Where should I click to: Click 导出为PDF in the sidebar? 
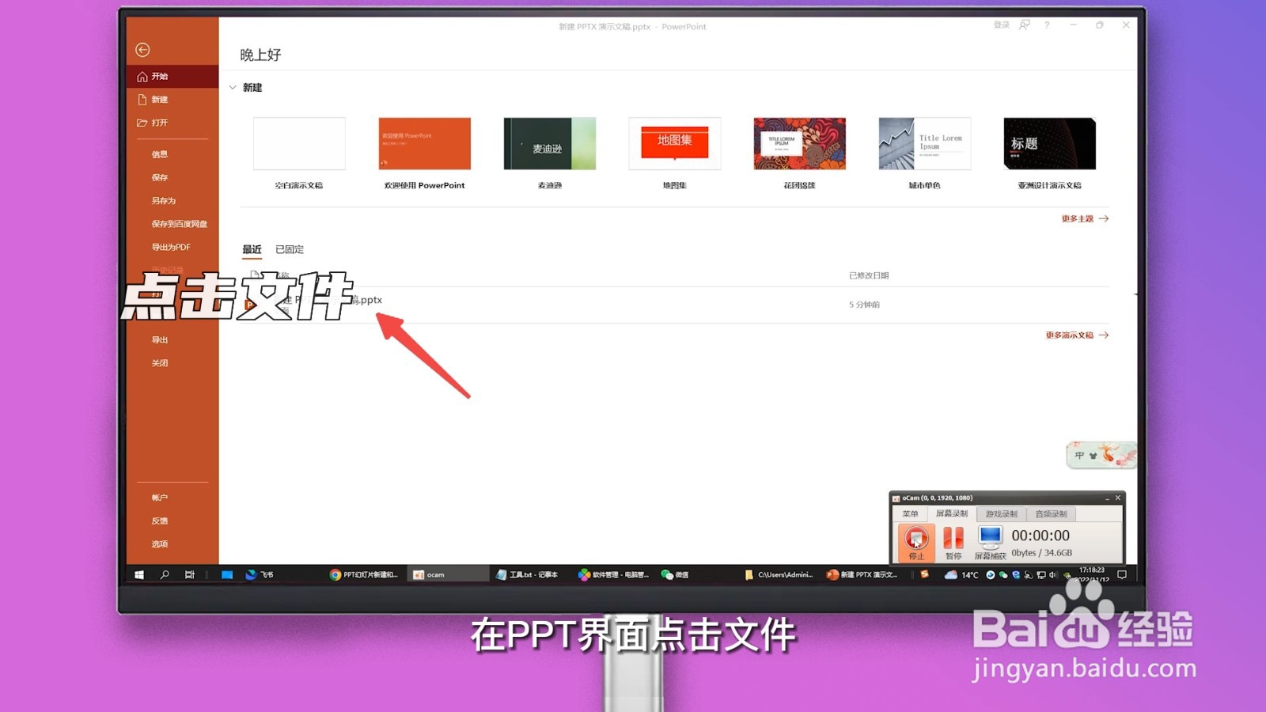point(171,247)
